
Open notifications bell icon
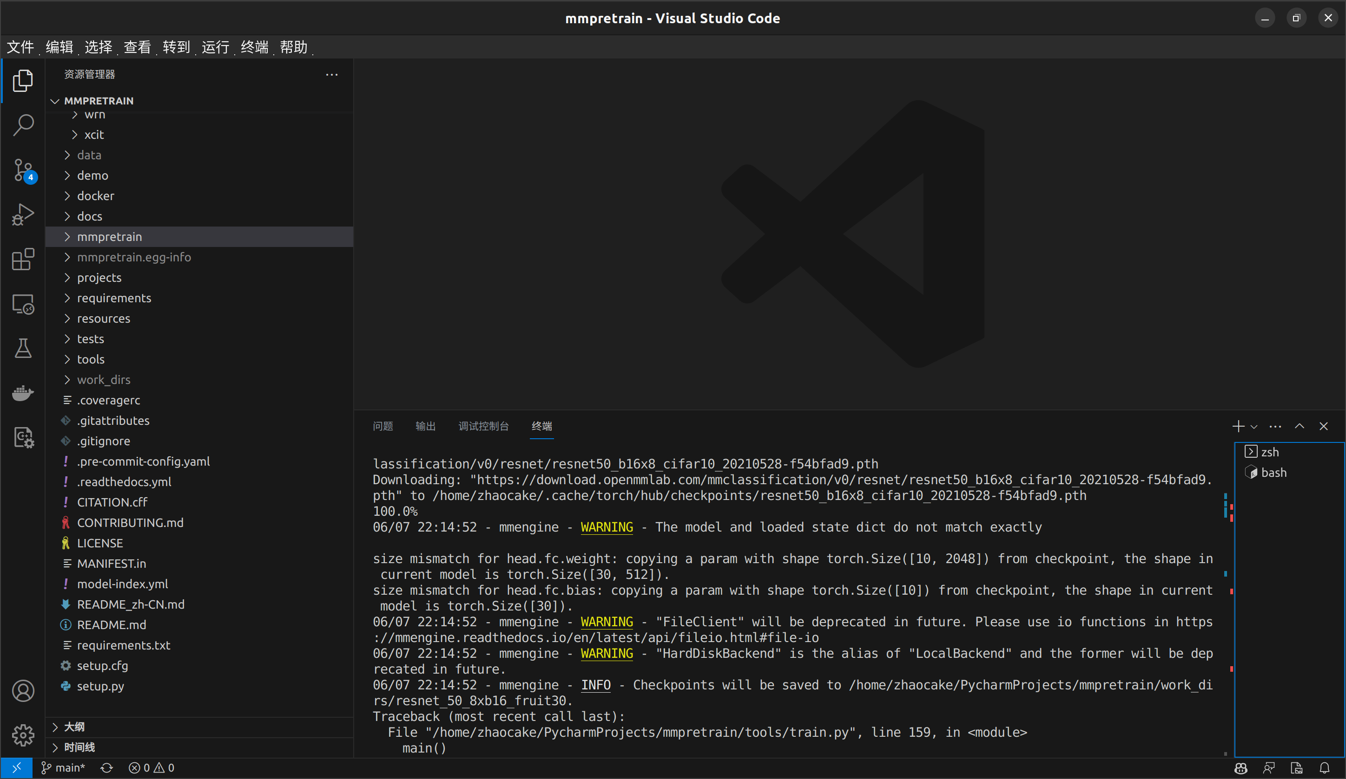(1325, 768)
